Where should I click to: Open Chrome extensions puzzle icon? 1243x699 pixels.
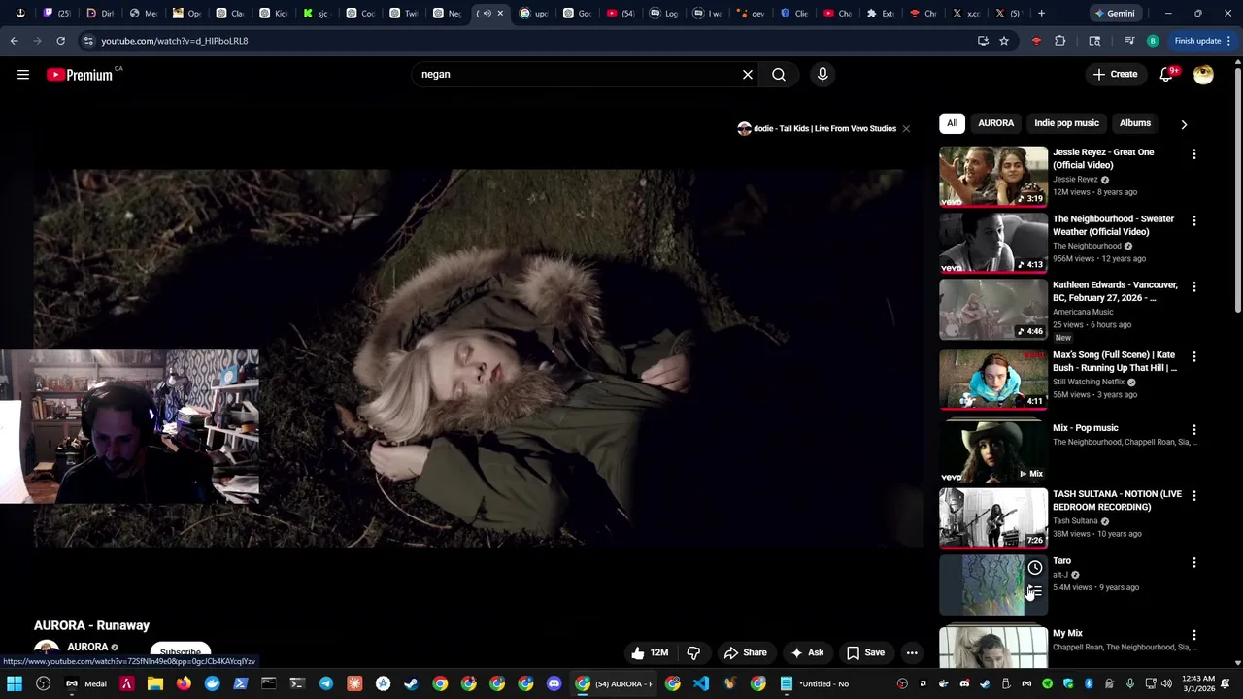[1059, 41]
